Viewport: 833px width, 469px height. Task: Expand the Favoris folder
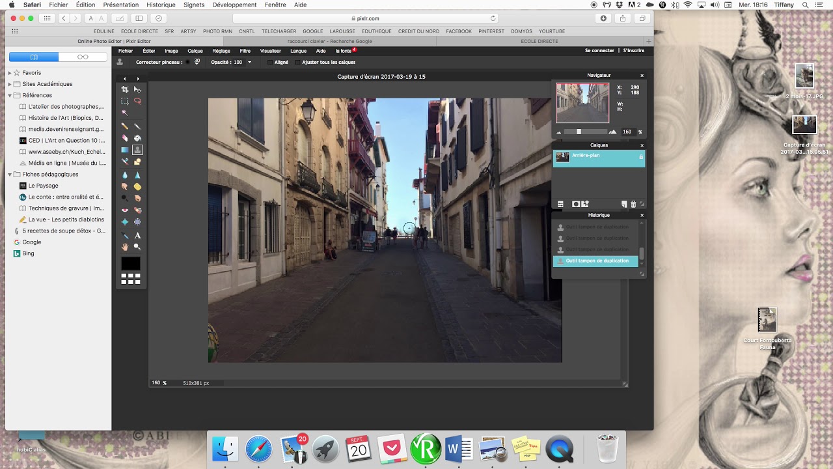pyautogui.click(x=10, y=73)
